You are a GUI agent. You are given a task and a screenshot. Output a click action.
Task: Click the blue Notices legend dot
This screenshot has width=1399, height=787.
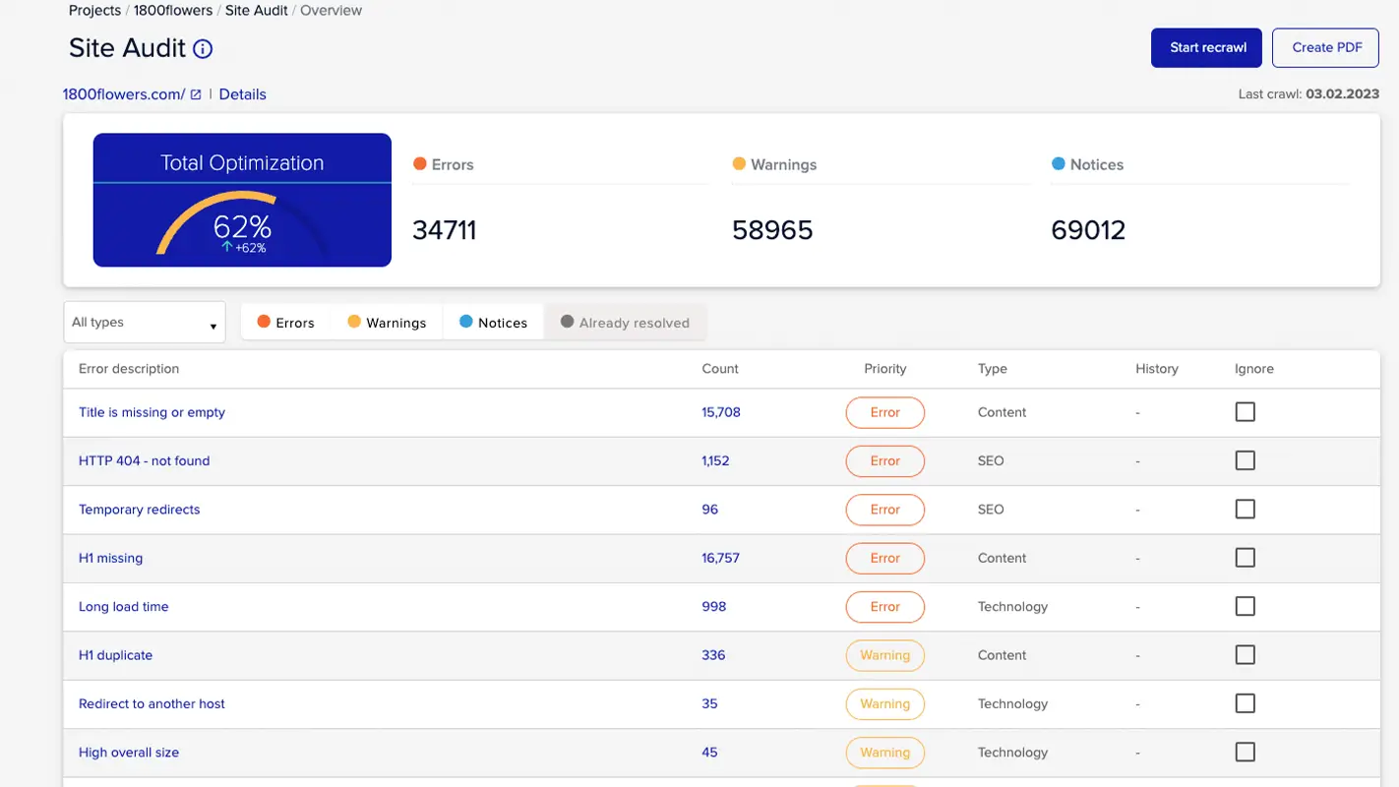(x=1060, y=164)
